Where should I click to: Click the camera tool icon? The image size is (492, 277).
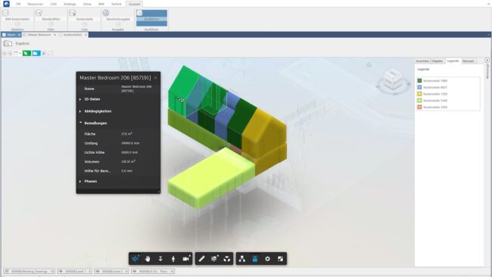click(x=186, y=259)
